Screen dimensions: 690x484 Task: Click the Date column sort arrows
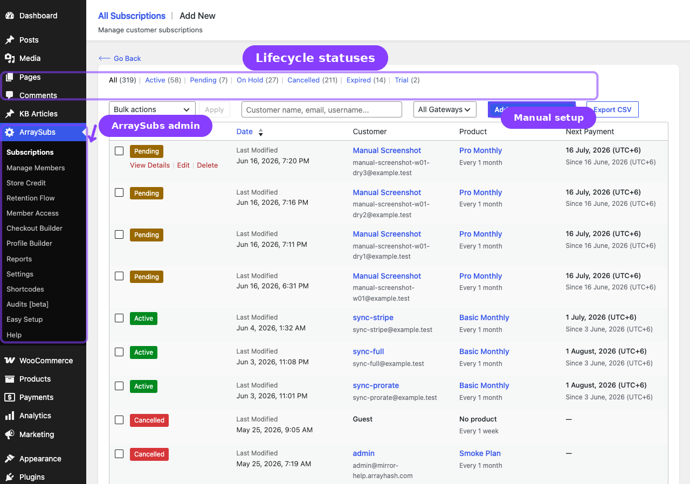[261, 132]
